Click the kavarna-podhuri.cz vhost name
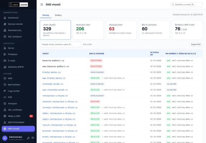Screen dimensions: 206x143 point(53,60)
